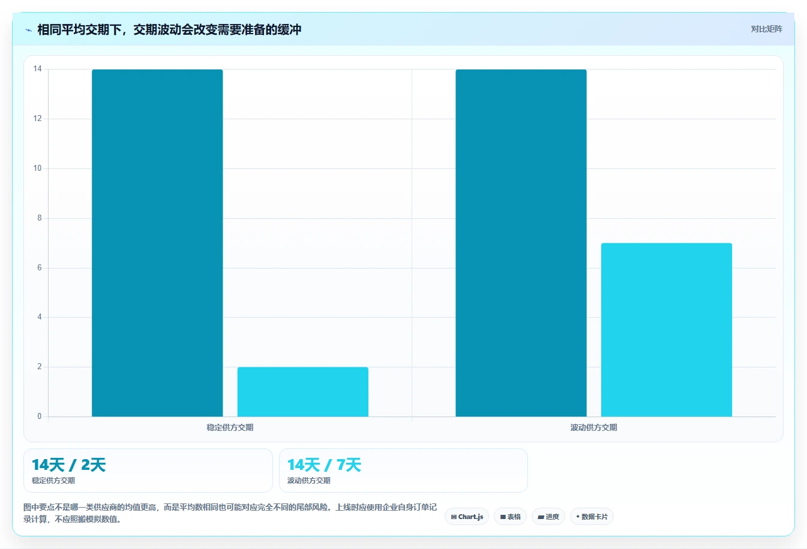Click the footnote text starting 图中要点不是
The image size is (807, 549).
click(x=230, y=513)
